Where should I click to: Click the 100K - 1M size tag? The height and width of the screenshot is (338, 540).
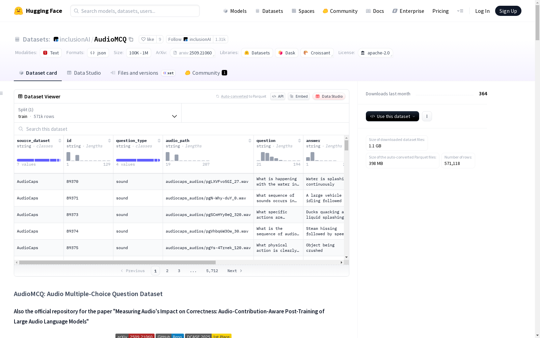pos(139,53)
